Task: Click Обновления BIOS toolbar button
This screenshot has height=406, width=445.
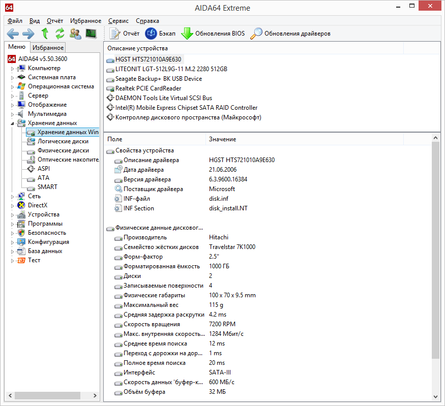Action: tap(213, 34)
